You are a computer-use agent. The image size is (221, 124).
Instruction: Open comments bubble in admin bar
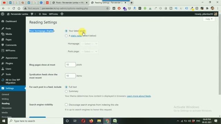pyautogui.click(x=33, y=14)
